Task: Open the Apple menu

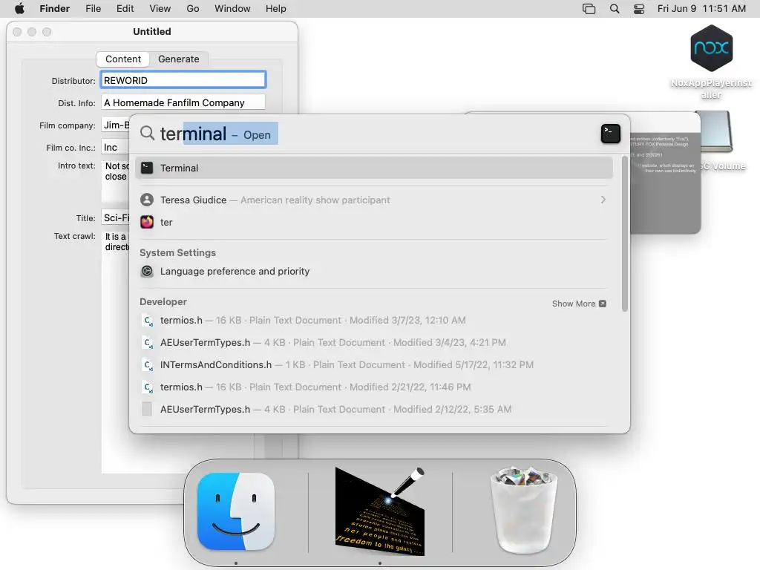Action: point(19,9)
